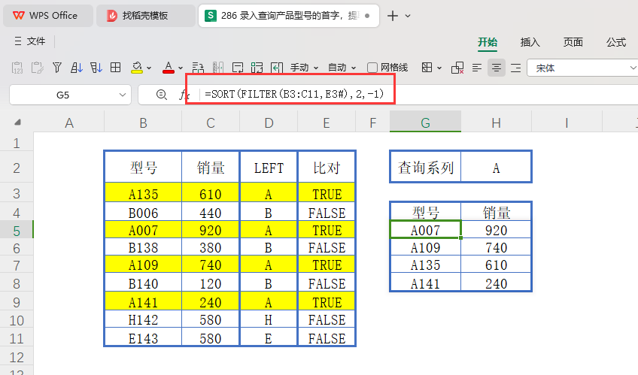
Task: Click result cell showing 740
Action: (496, 247)
